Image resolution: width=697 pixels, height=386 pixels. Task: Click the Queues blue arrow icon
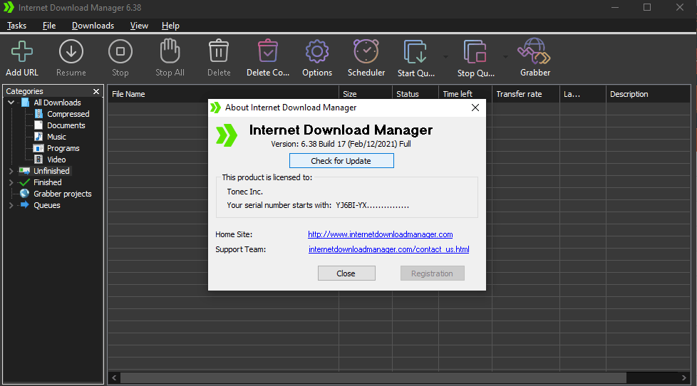coord(25,205)
